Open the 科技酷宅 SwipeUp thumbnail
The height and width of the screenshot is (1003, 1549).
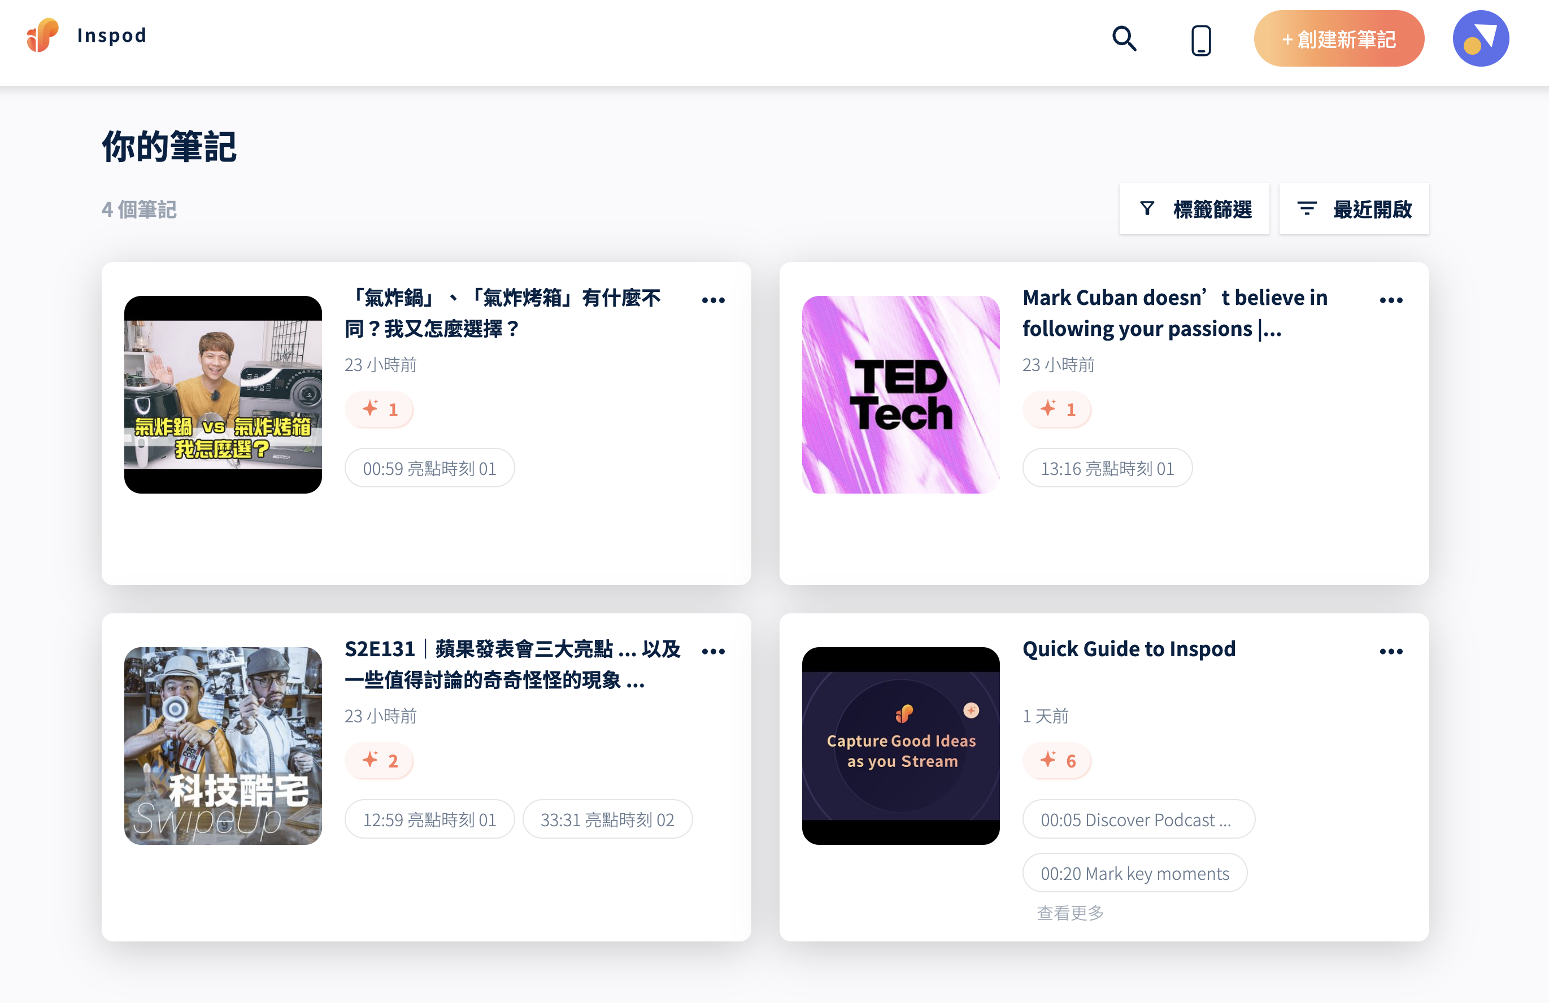[223, 746]
